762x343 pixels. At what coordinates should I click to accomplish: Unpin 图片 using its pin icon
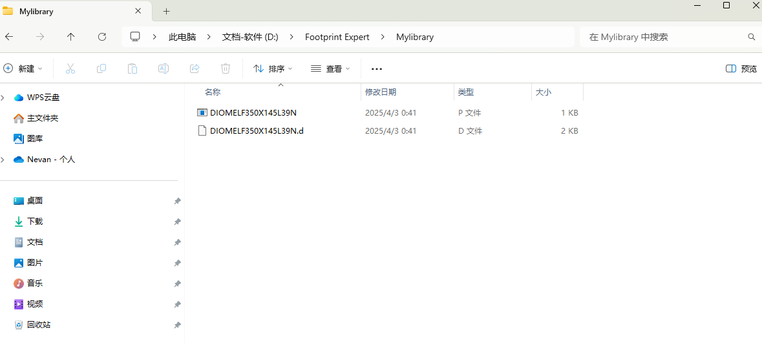(x=178, y=263)
